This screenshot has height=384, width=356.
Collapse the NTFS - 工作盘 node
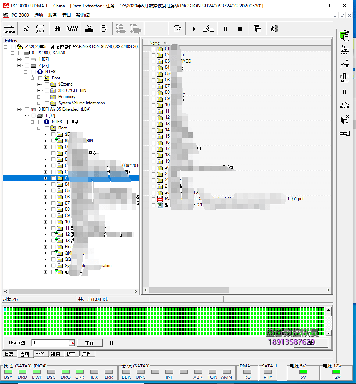[x=32, y=122]
